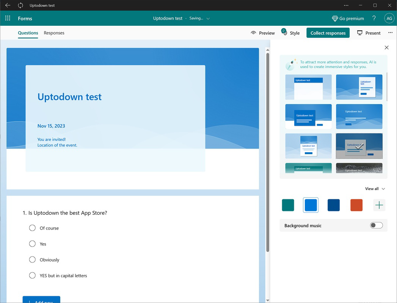Select layout thumbnail with white text on blue
The width and height of the screenshot is (397, 303).
(x=359, y=117)
